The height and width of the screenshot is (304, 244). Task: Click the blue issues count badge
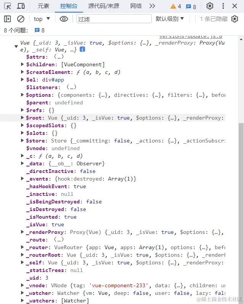191,7
